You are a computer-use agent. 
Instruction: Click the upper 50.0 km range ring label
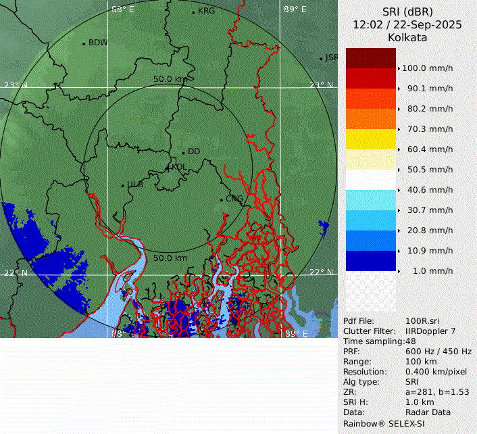(x=170, y=79)
